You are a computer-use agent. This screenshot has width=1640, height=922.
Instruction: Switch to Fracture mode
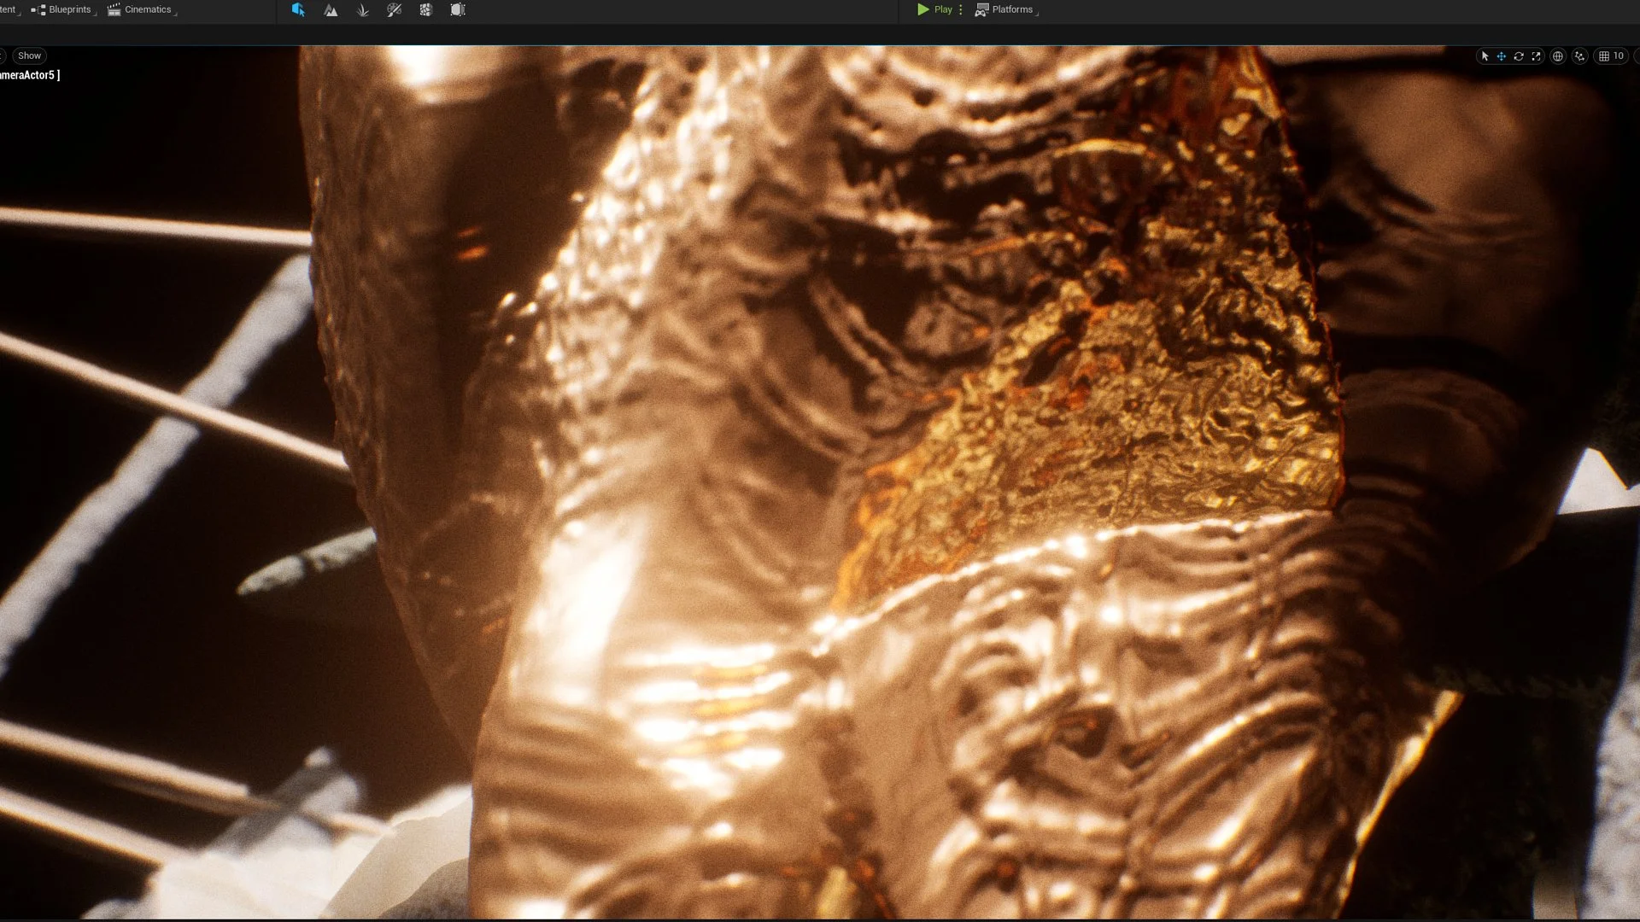pos(425,10)
